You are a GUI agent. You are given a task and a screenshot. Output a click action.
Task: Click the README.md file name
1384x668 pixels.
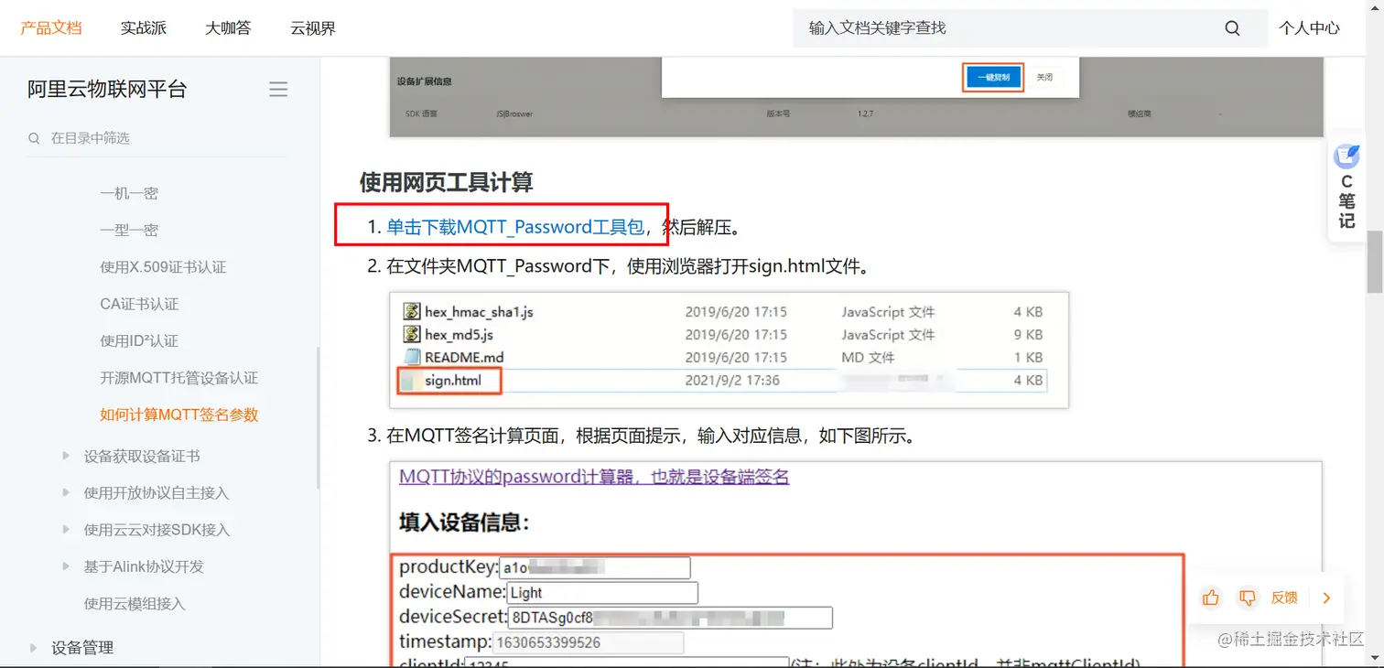464,357
